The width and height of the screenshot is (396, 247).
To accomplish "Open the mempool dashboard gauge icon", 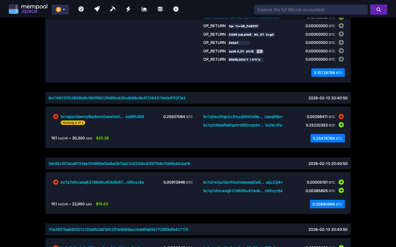I will [81, 9].
